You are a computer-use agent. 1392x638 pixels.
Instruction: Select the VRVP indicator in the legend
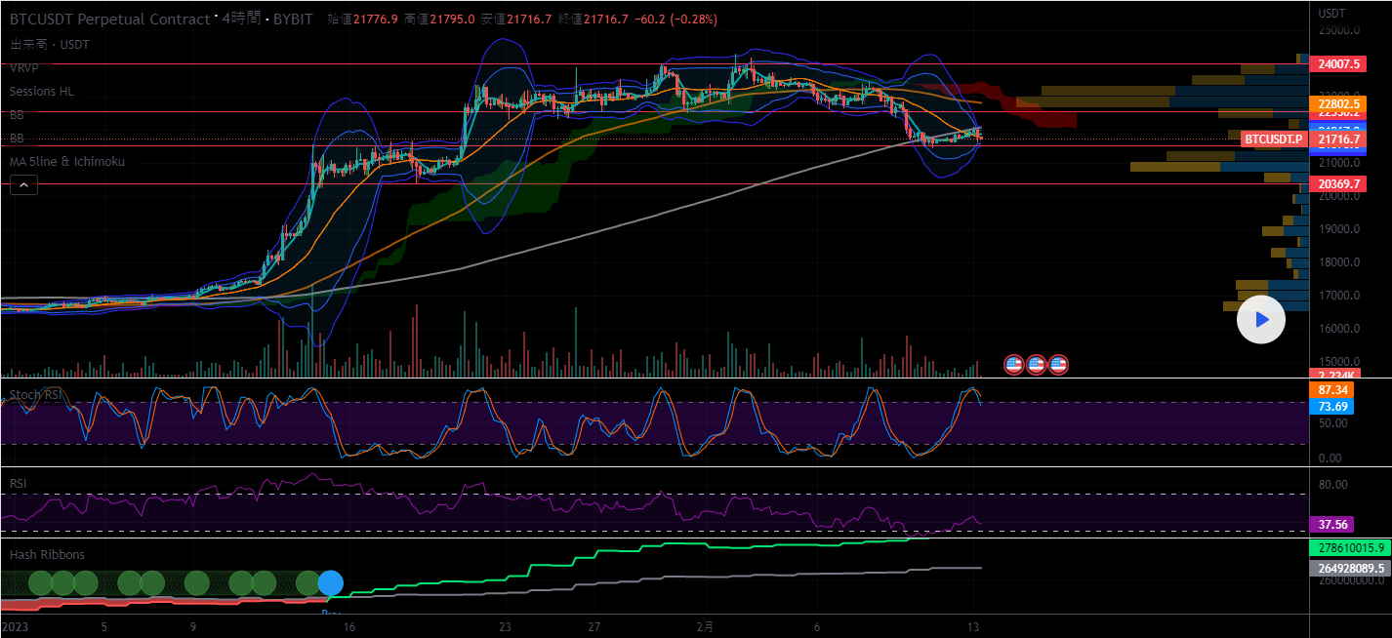[24, 68]
